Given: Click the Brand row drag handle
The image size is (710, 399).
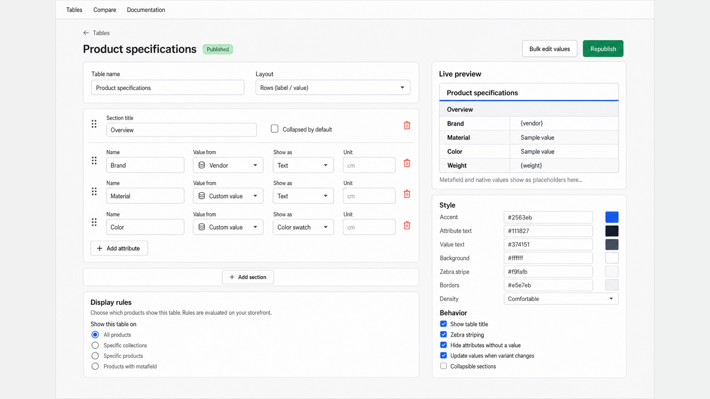Looking at the screenshot, I should coord(94,160).
